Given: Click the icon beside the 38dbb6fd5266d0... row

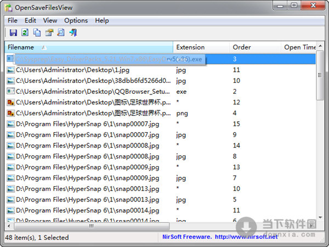Looking at the screenshot, I should pos(10,81).
